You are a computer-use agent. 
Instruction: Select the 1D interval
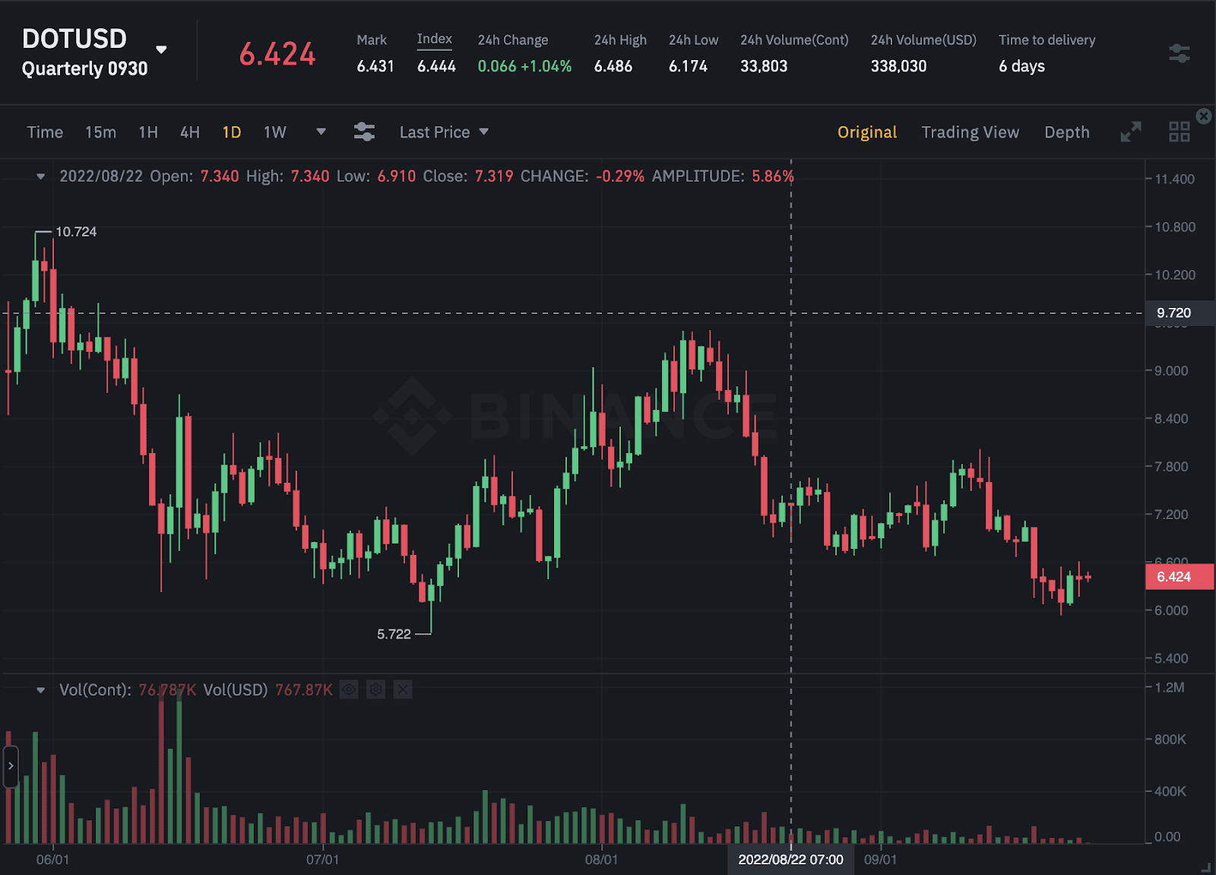click(x=232, y=132)
